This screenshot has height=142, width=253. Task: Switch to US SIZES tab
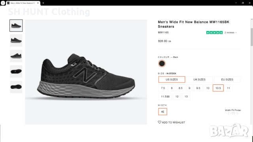tap(172, 80)
